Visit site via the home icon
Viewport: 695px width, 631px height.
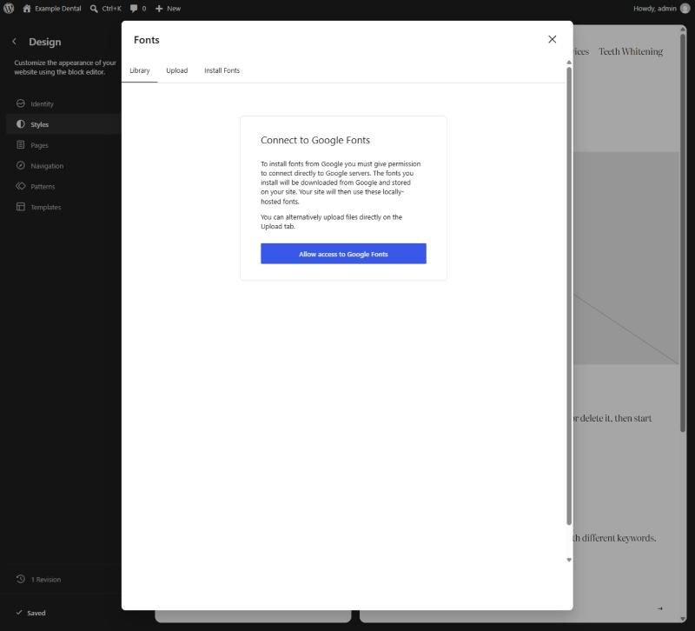[x=27, y=9]
